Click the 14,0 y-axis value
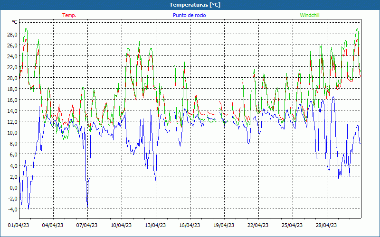The height and width of the screenshot is (237, 380). tap(12, 111)
